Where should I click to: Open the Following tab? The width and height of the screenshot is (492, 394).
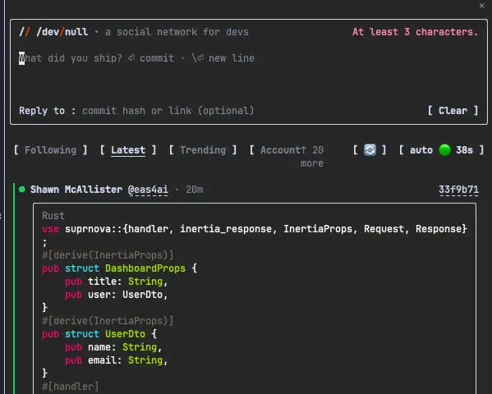(50, 150)
